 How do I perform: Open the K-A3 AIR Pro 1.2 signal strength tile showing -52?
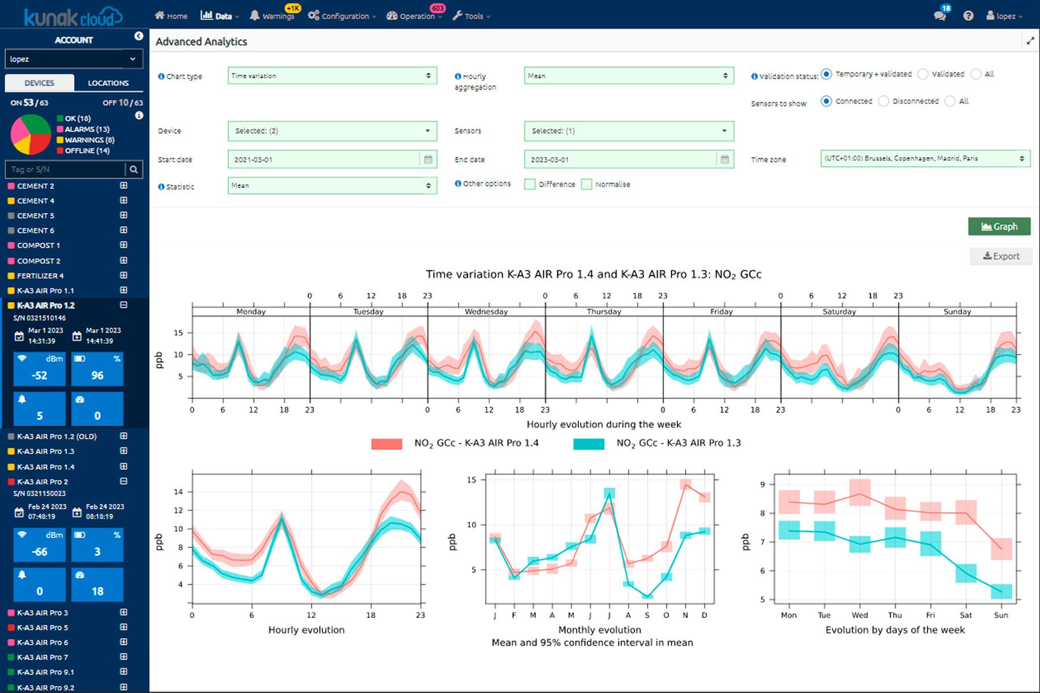(x=39, y=368)
